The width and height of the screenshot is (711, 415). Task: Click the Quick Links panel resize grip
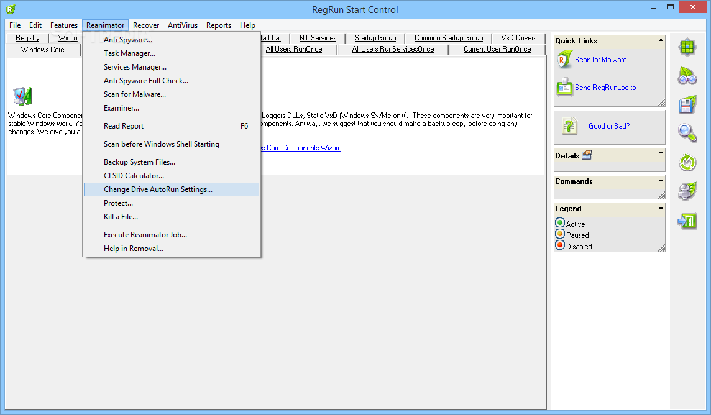coord(661,103)
